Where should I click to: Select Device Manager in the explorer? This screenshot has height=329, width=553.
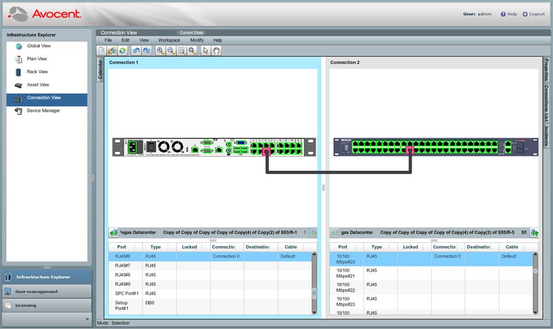43,111
